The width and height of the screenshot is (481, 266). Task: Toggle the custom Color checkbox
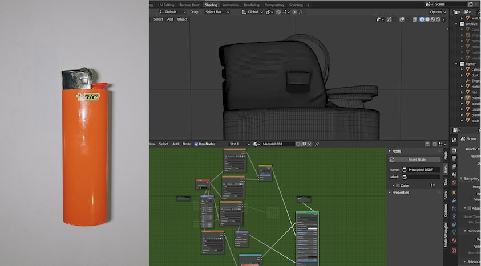pos(398,186)
